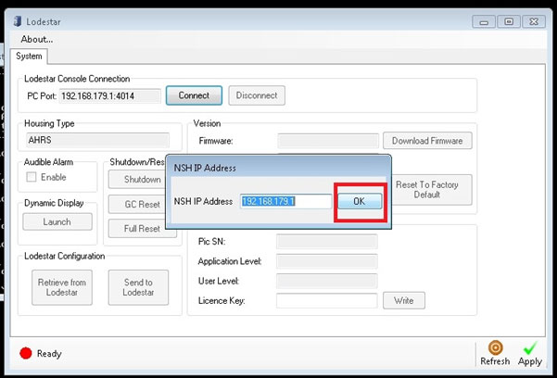Click Download Firmware button
557x378 pixels.
[x=427, y=141]
